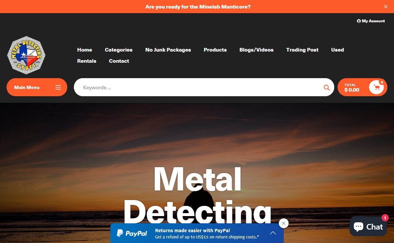This screenshot has height=243, width=394.
Task: Click the chat notification badge showing 1
Action: point(384,217)
